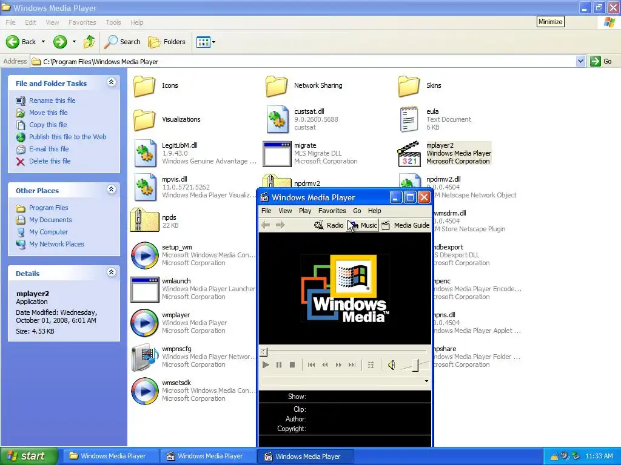Viewport: 621px width, 465px height.
Task: Click Publish this file to the Web
Action: click(x=68, y=137)
